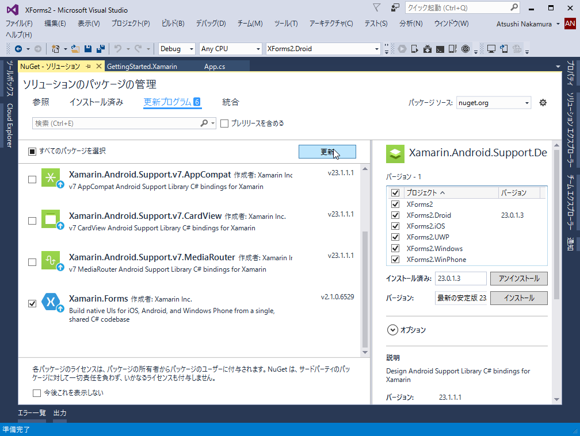Click the Save All toolbar icon
This screenshot has height=436, width=580.
tap(100, 49)
